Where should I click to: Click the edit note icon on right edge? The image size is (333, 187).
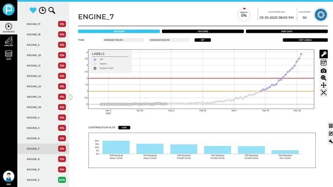click(331, 134)
